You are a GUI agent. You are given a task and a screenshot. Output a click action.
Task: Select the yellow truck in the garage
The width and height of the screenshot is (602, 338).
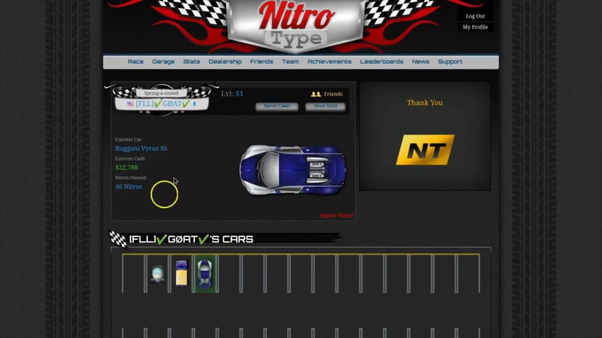(x=182, y=273)
